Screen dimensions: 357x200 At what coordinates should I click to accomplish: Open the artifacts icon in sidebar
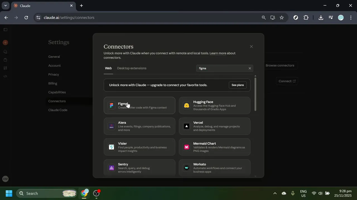click(x=5, y=68)
